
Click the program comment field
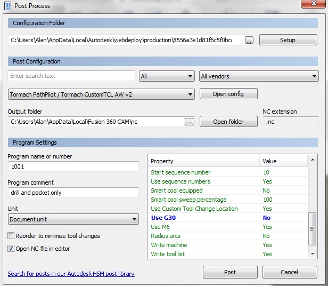pos(73,193)
